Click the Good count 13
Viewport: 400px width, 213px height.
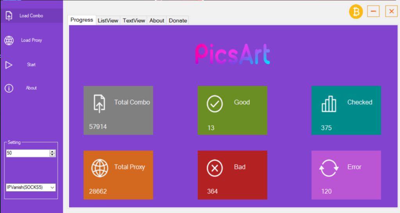pos(211,128)
